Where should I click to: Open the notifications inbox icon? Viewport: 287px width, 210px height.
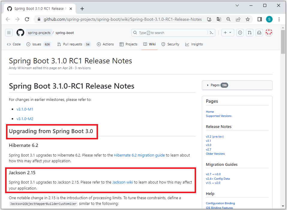(x=259, y=33)
